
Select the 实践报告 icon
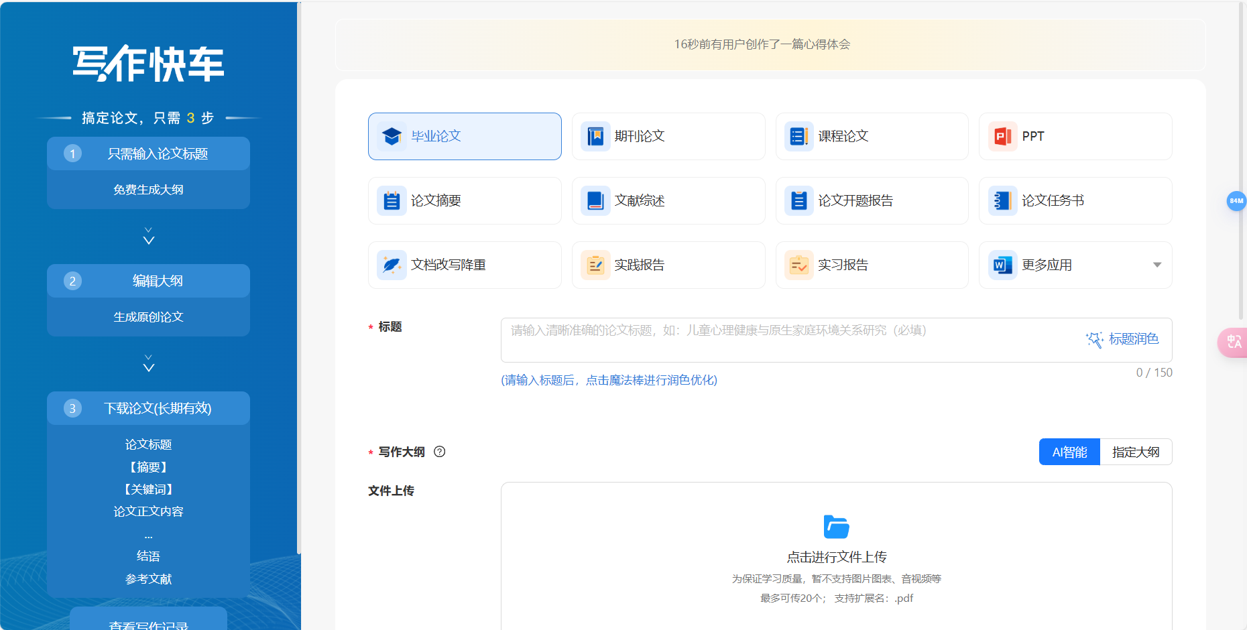(595, 265)
